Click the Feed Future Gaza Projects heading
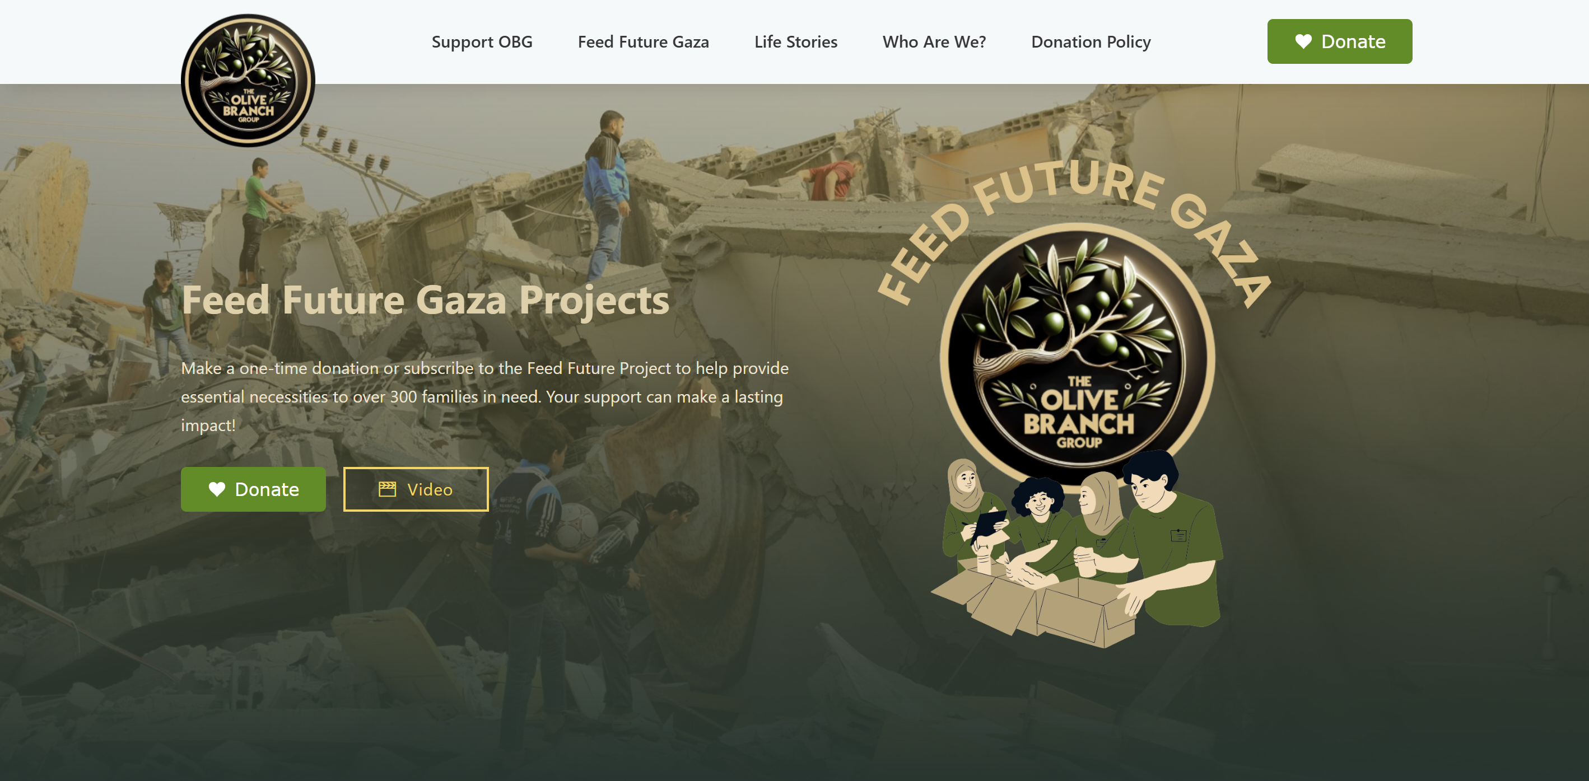The image size is (1589, 781). (x=425, y=300)
